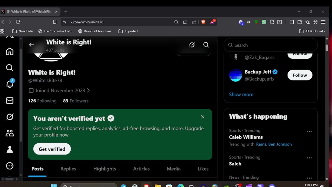
Task: Switch to the Media tab
Action: [174, 169]
